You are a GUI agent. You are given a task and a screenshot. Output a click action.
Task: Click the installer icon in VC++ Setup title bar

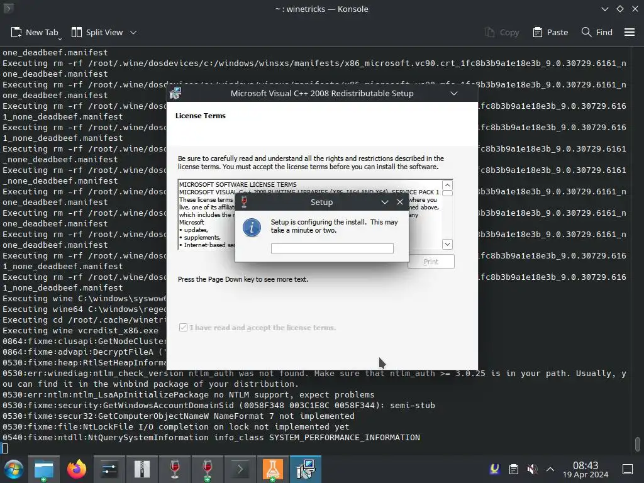176,94
